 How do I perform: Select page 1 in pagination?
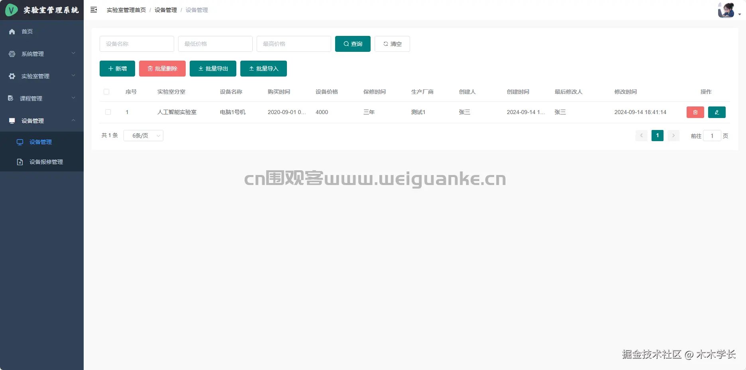pos(658,136)
